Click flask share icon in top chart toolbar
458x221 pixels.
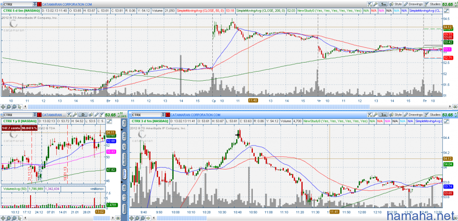point(370,4)
